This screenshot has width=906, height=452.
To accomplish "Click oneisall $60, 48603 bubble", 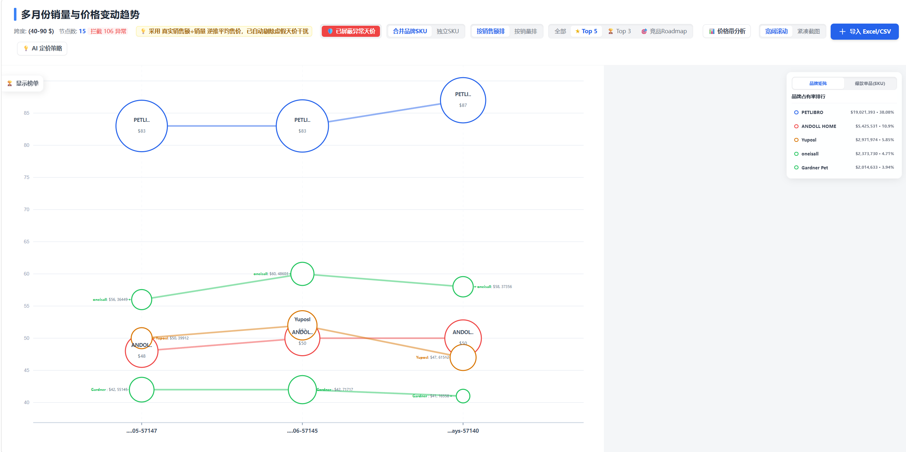I will [302, 274].
